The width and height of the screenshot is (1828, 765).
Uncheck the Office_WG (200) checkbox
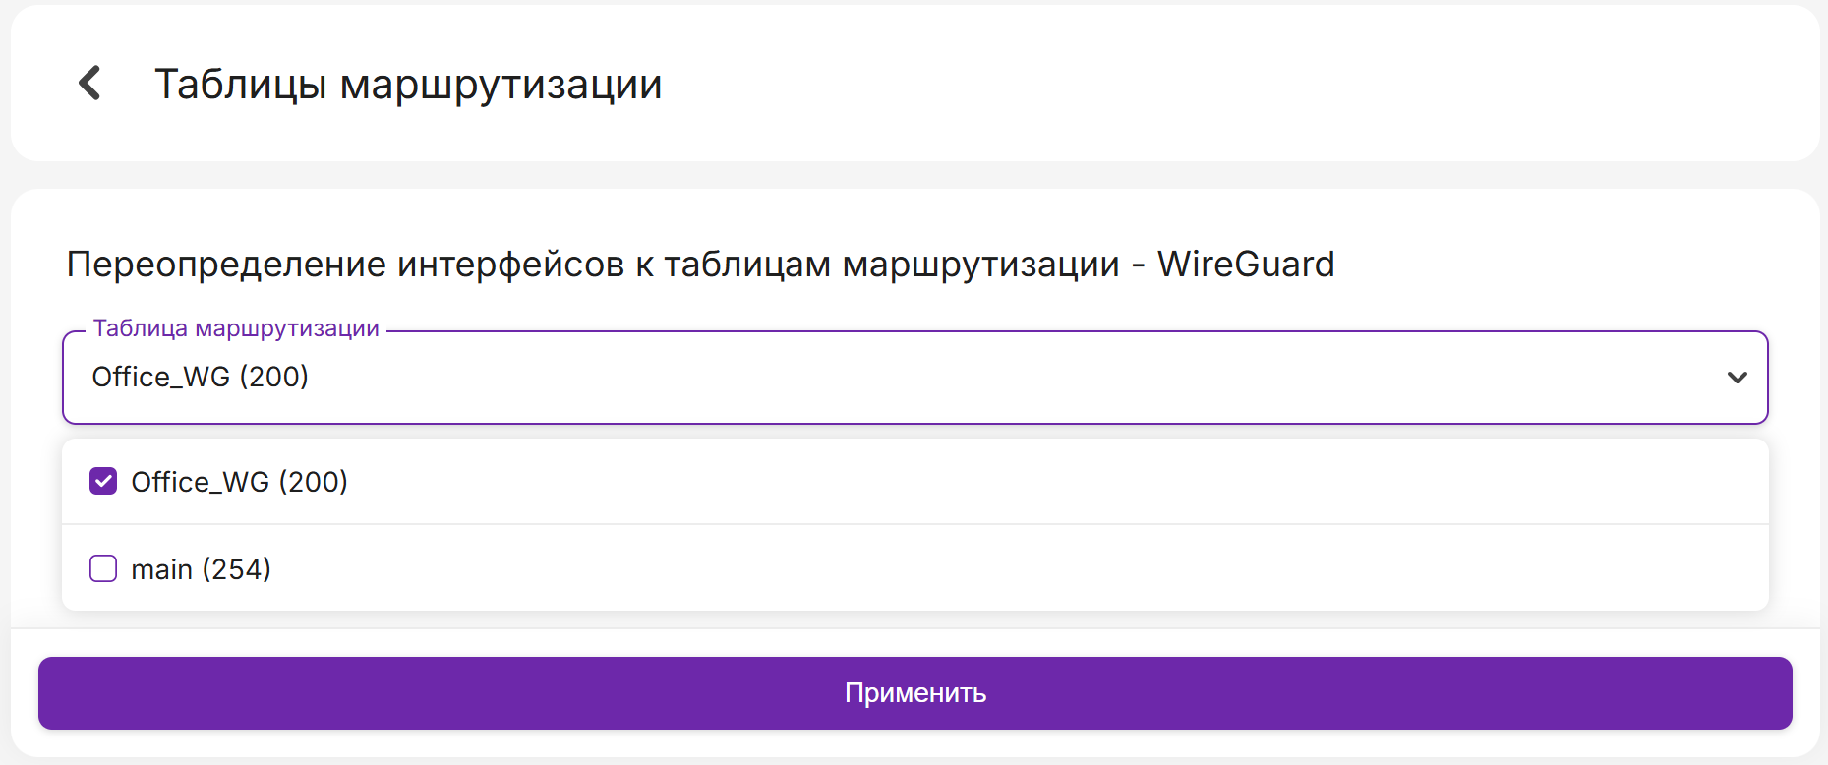click(x=103, y=481)
